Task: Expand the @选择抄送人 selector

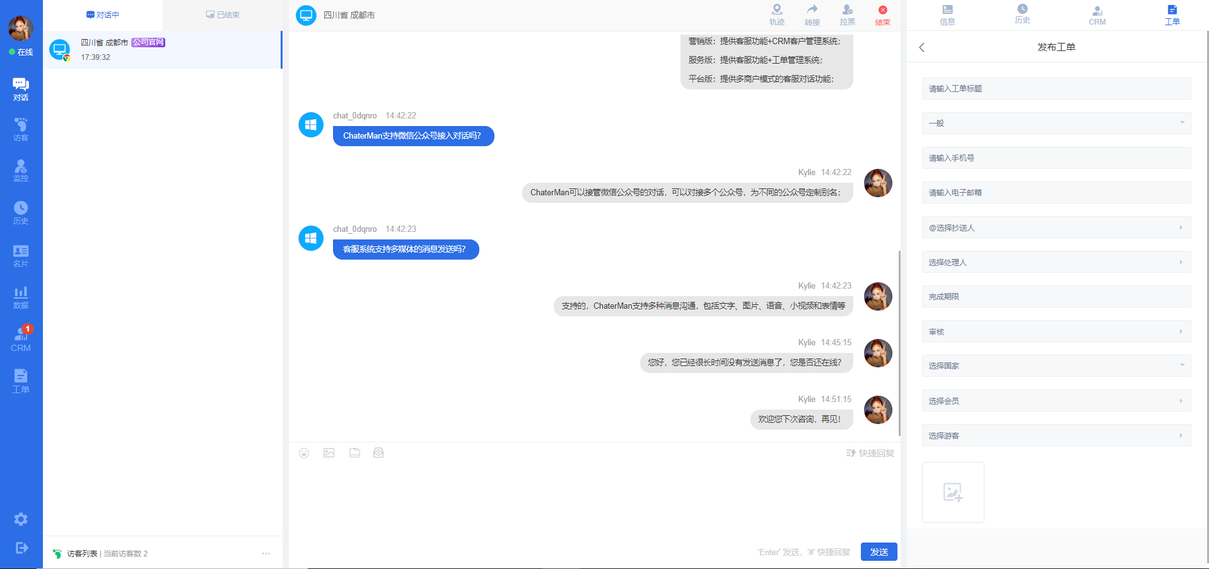Action: [1056, 227]
